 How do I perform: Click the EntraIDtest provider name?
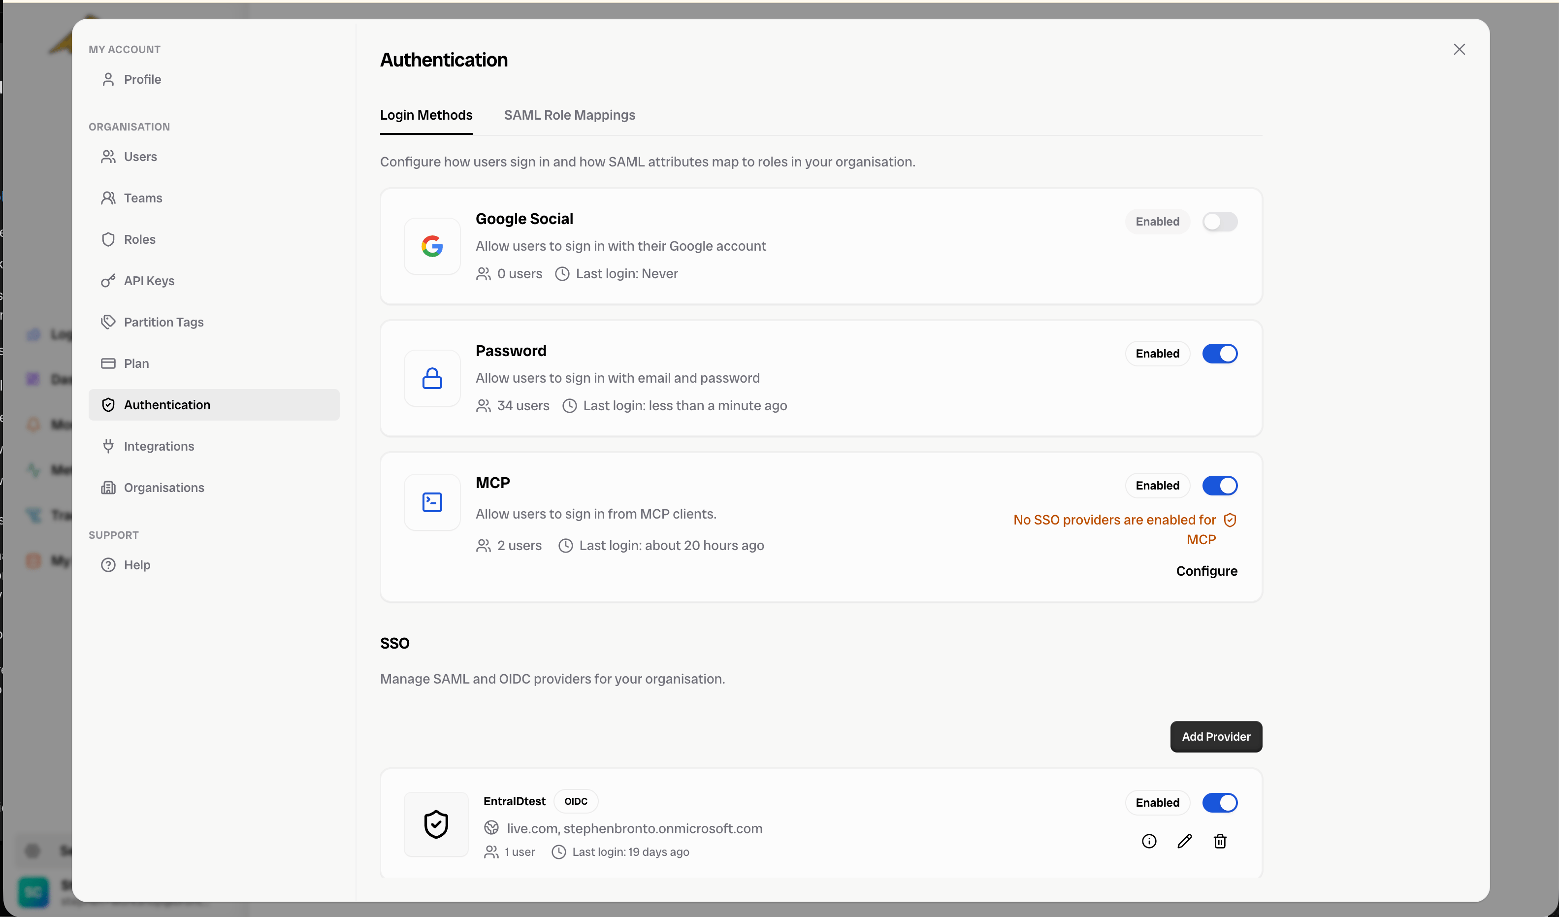pos(515,801)
